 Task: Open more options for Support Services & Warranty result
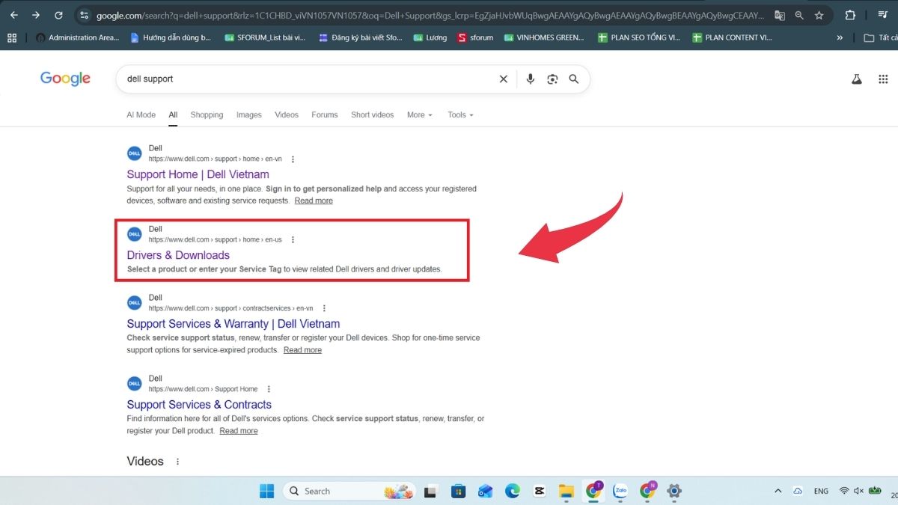324,308
